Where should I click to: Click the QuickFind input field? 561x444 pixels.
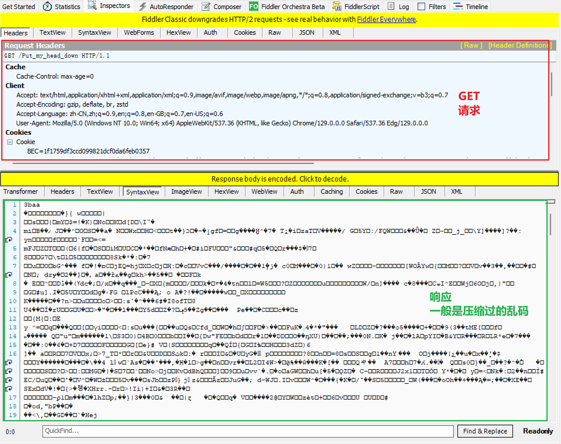click(248, 431)
